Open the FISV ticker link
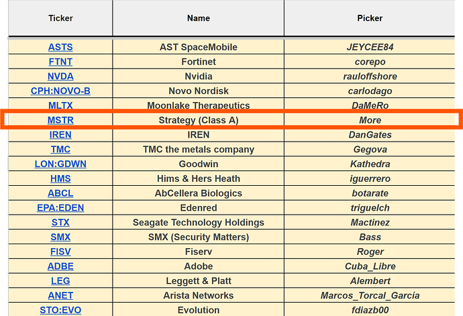463x316 pixels. coord(60,252)
